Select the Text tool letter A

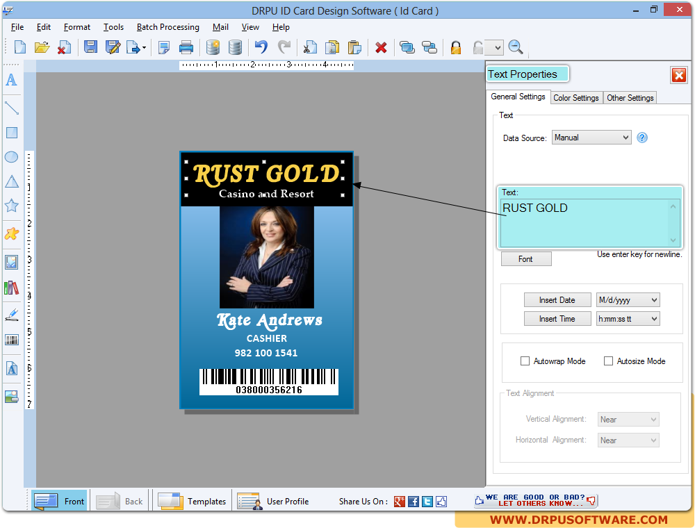pyautogui.click(x=12, y=80)
